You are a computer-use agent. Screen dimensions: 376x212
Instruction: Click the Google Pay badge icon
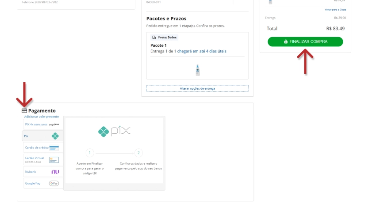click(x=54, y=183)
